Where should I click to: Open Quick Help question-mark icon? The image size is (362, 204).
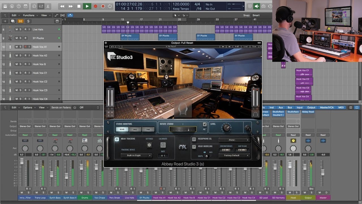pos(19,6)
